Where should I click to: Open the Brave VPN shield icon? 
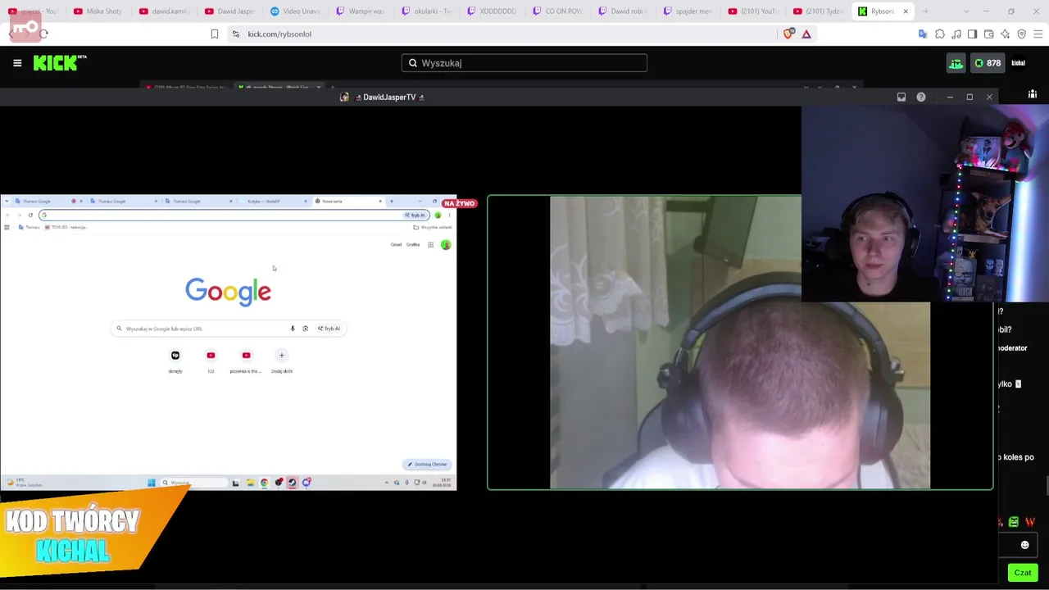[1022, 34]
